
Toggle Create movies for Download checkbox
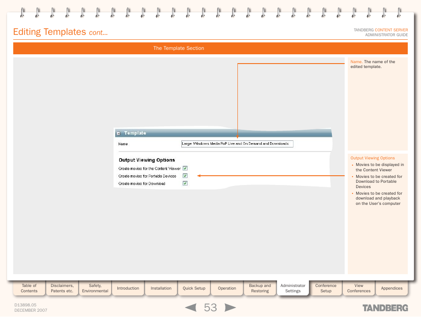[185, 184]
